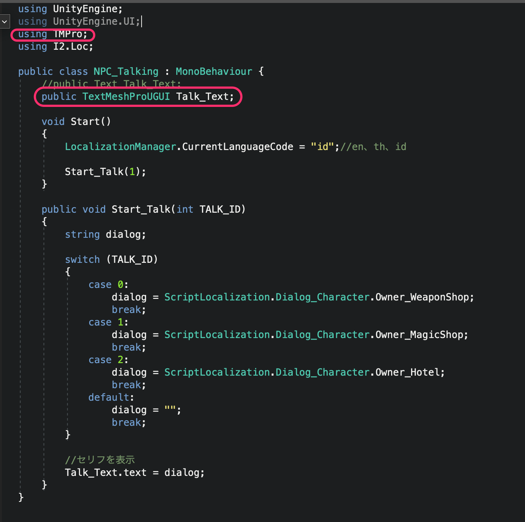
Task: Click Owner_WeaponShop in case 0
Action: 424,297
